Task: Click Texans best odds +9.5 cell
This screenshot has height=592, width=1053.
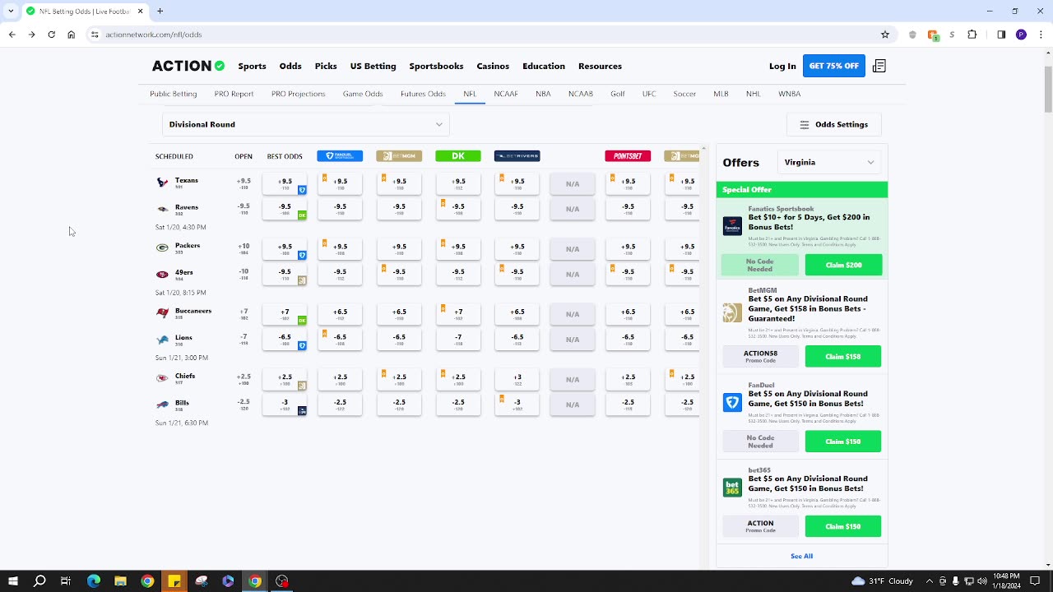Action: tap(285, 184)
